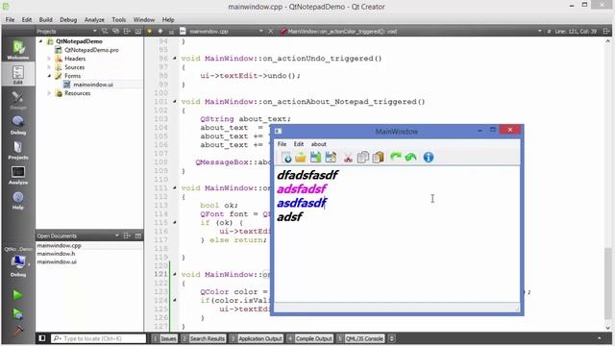Fold code block at line 101

pyautogui.click(x=175, y=102)
